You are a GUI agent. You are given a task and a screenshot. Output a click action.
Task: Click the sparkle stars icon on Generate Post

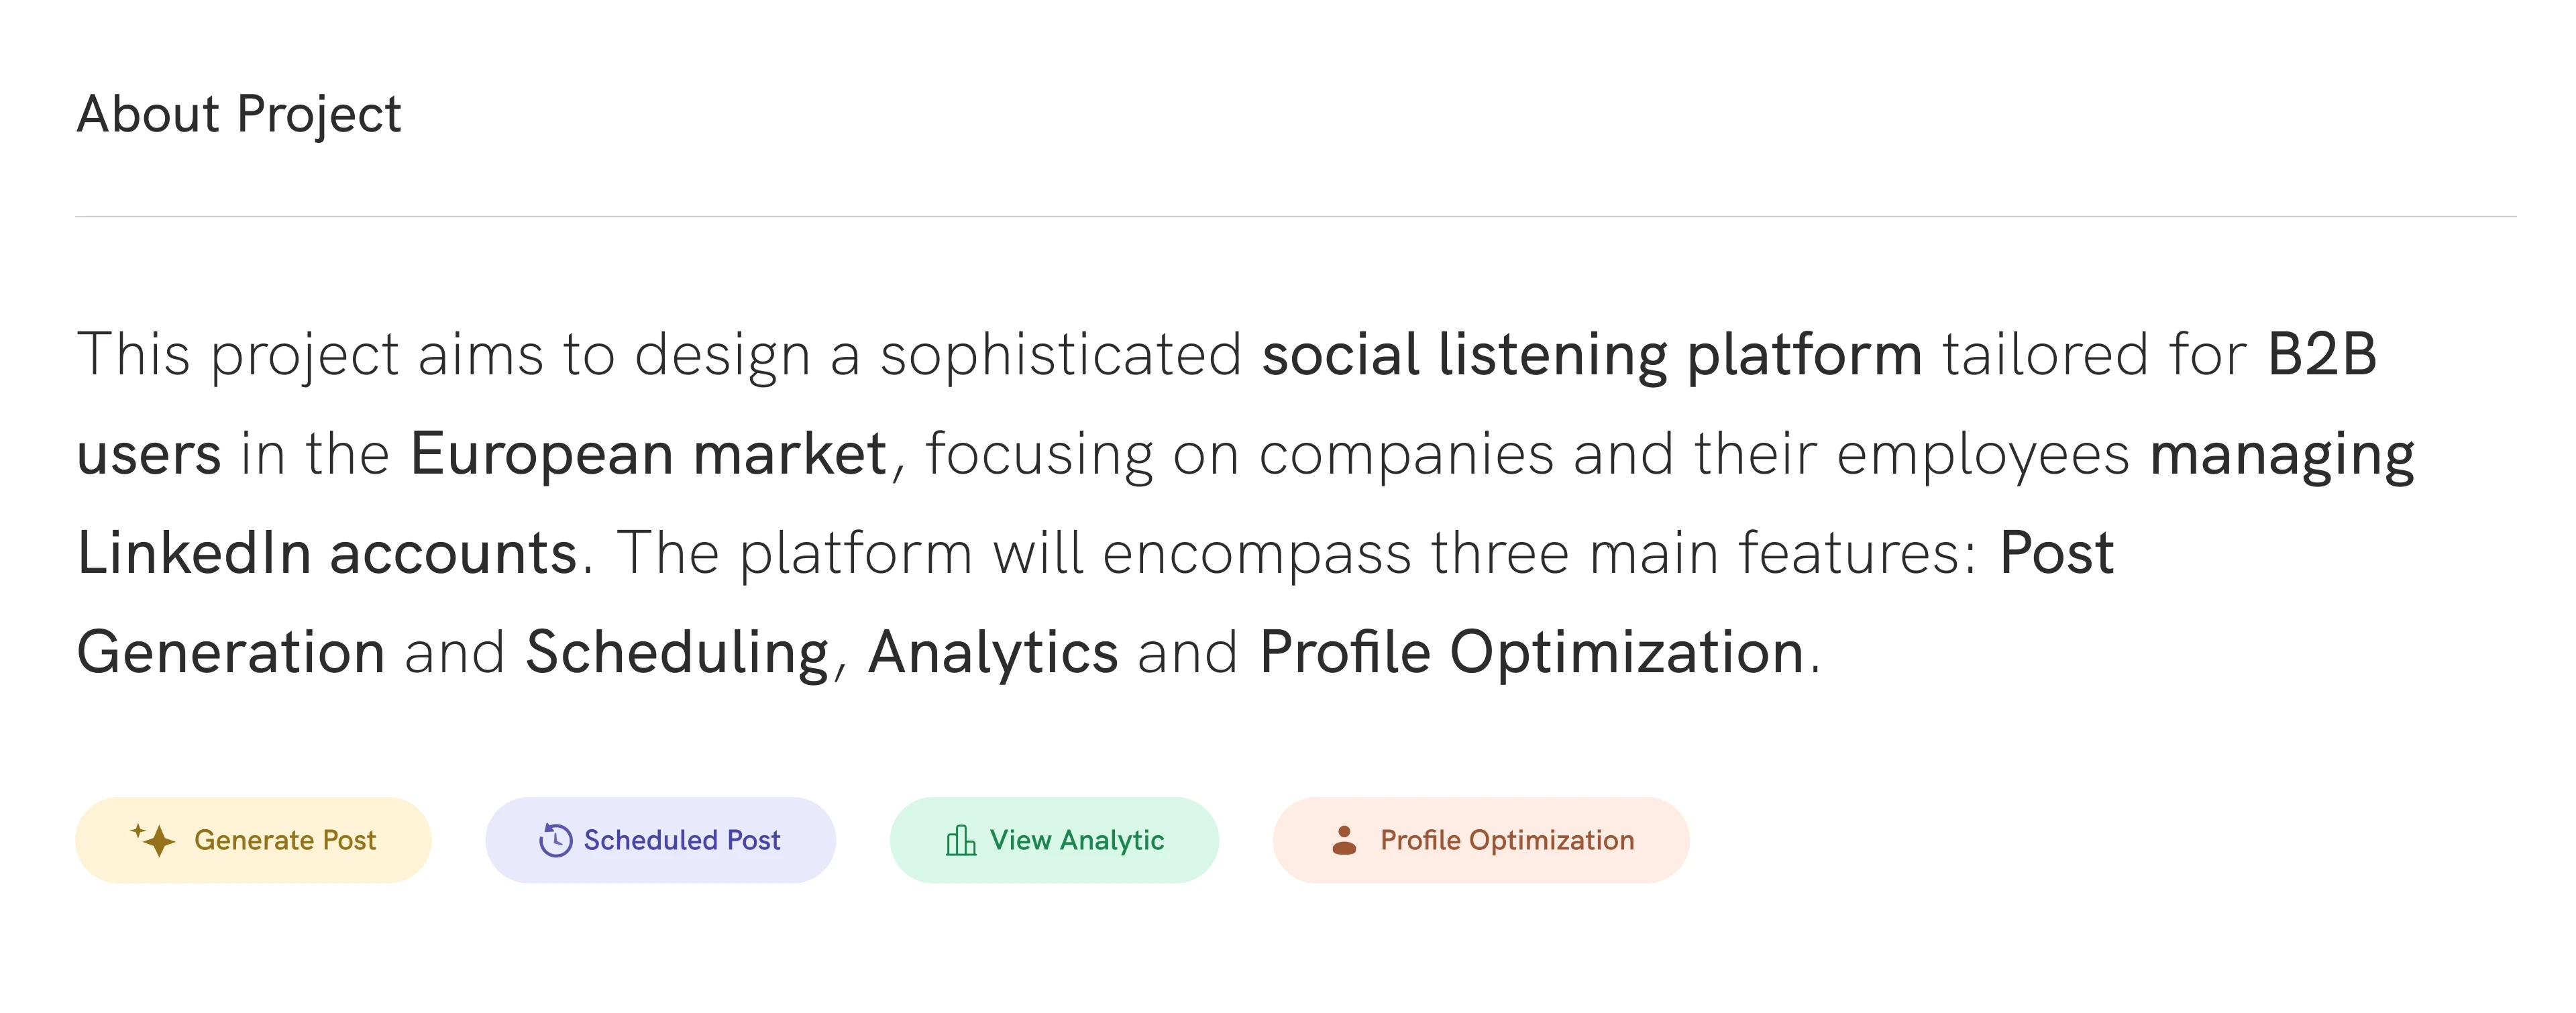153,840
